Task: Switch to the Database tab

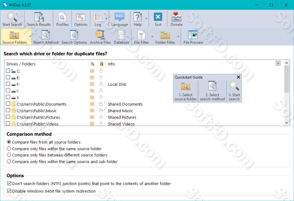Action: (x=121, y=37)
